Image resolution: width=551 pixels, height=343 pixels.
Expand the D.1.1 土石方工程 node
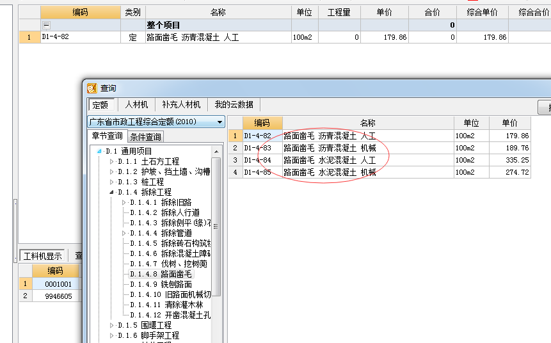(x=112, y=162)
